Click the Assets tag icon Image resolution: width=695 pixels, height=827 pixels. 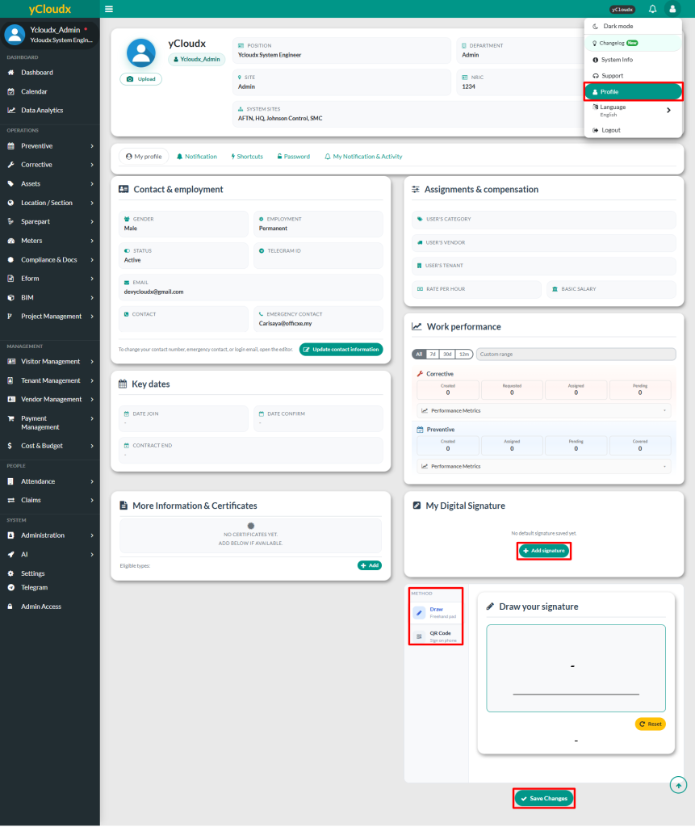pyautogui.click(x=11, y=183)
